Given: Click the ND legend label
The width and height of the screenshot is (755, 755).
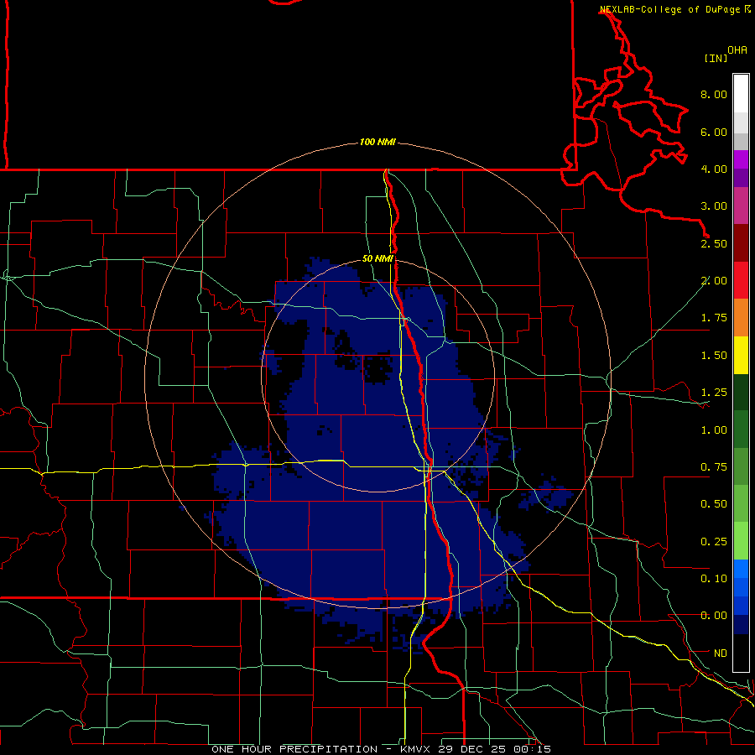Looking at the screenshot, I should pos(721,653).
